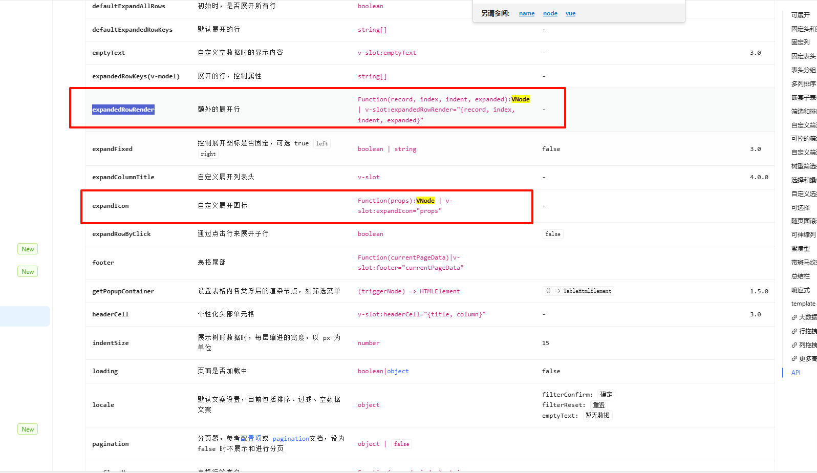Click the 暂无数据 tag in locale defaults

point(597,415)
